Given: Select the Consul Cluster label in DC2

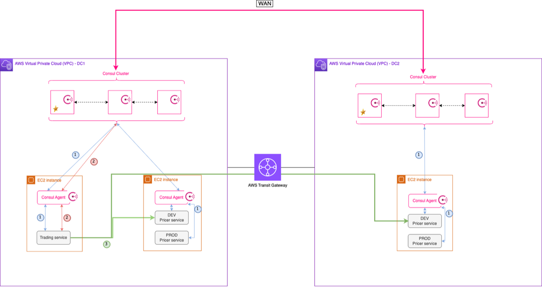Looking at the screenshot, I should 423,77.
